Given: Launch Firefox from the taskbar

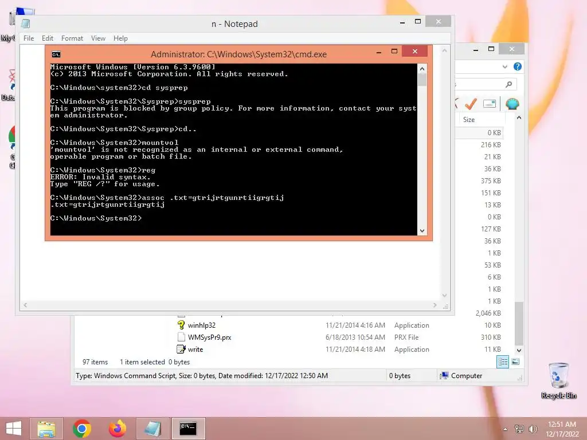Looking at the screenshot, I should coord(117,429).
